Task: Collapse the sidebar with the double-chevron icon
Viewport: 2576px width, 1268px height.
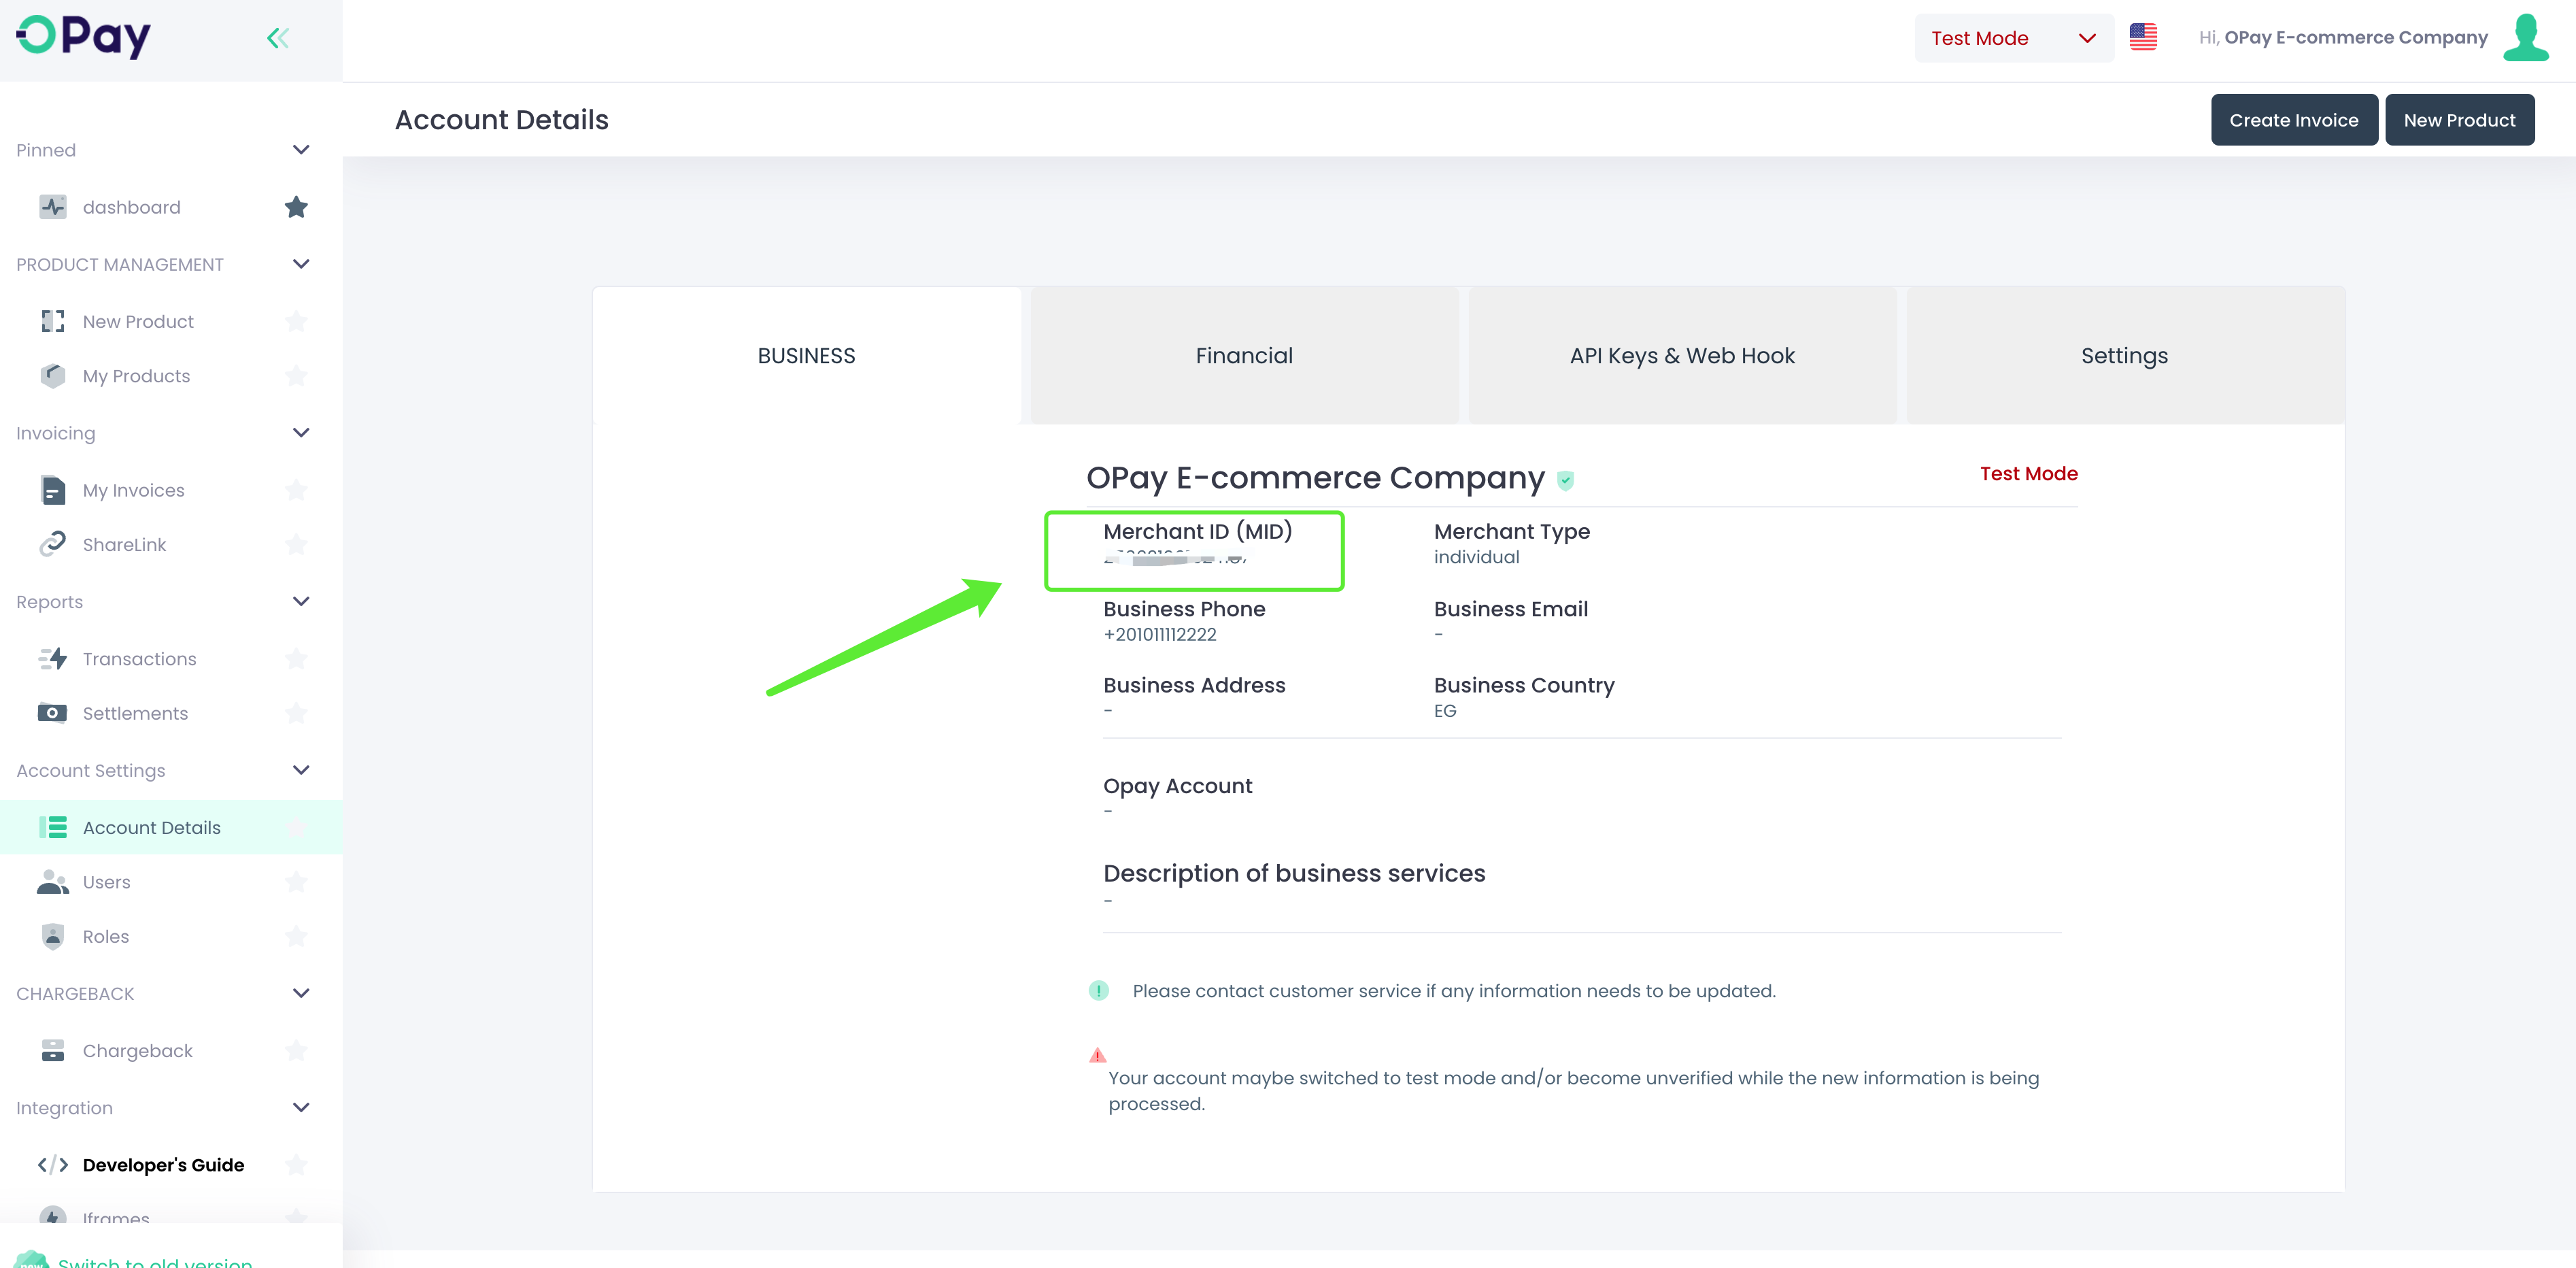Action: (278, 38)
